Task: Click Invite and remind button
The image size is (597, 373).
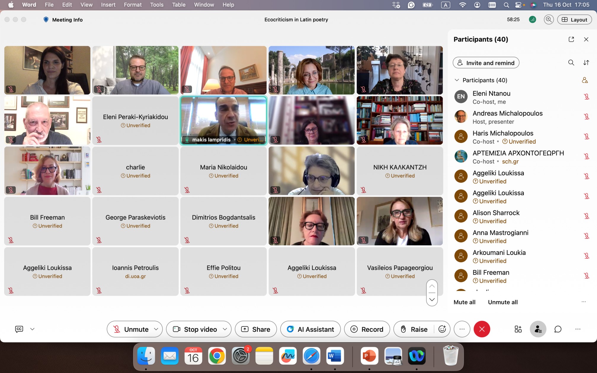Action: 486,63
